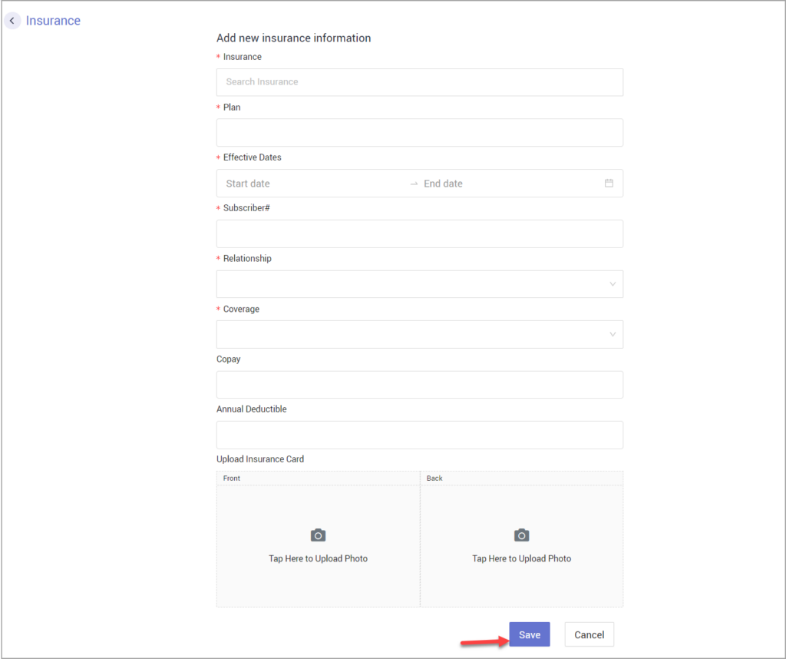Click the Search Insurance field
786x659 pixels.
click(419, 82)
